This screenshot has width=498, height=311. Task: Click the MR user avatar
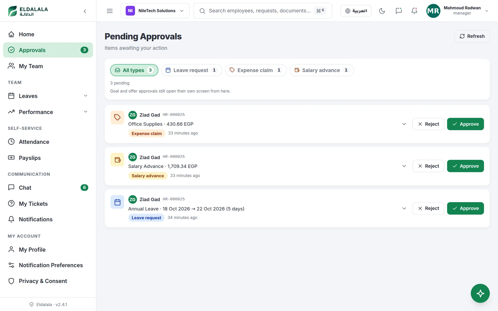pyautogui.click(x=433, y=11)
